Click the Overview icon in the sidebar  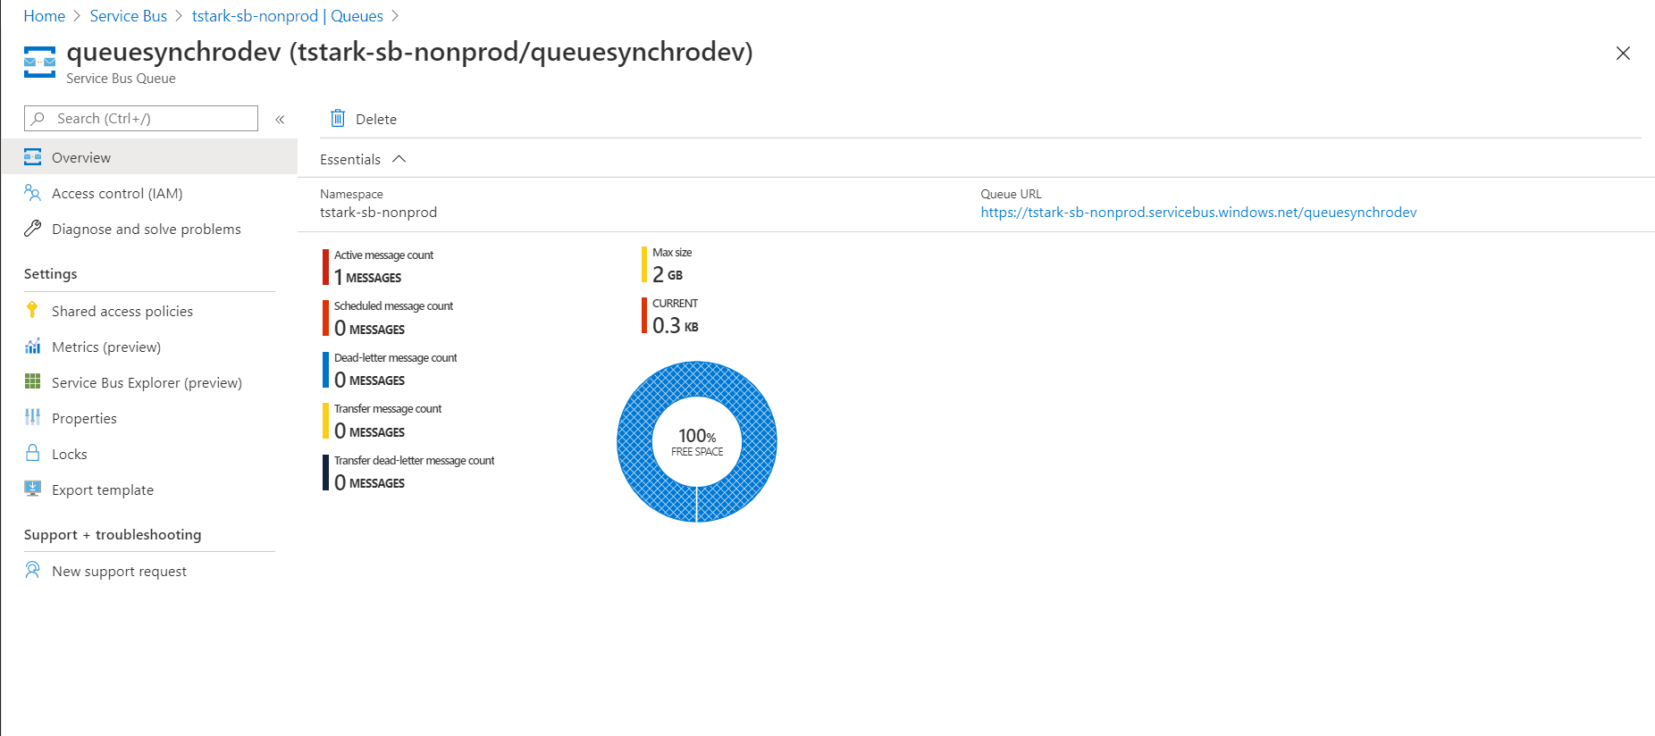tap(33, 157)
